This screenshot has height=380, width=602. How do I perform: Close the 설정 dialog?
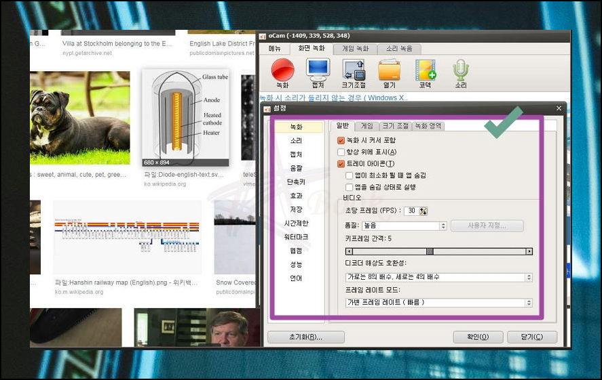point(559,108)
